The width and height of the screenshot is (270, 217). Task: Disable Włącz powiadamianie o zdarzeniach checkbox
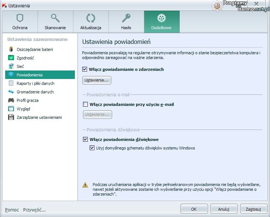tap(84, 69)
